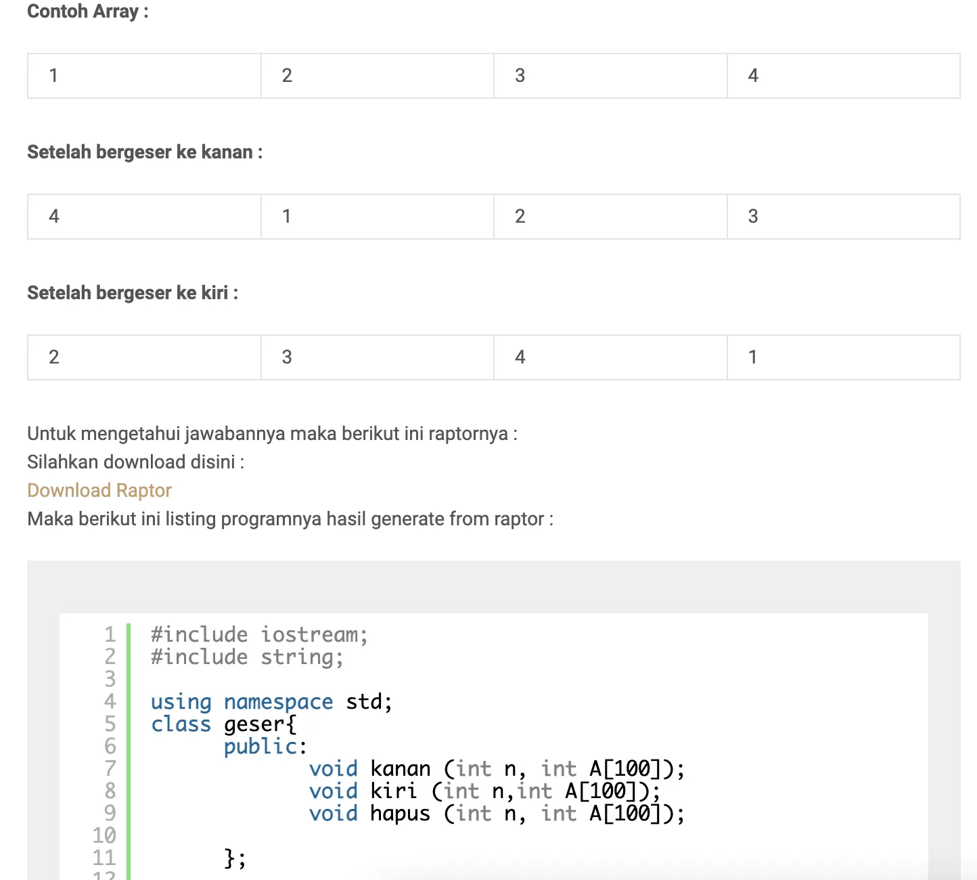Click the 'Maka berikut ini listing programnya' sentence
Image resolution: width=977 pixels, height=880 pixels.
pyautogui.click(x=290, y=519)
